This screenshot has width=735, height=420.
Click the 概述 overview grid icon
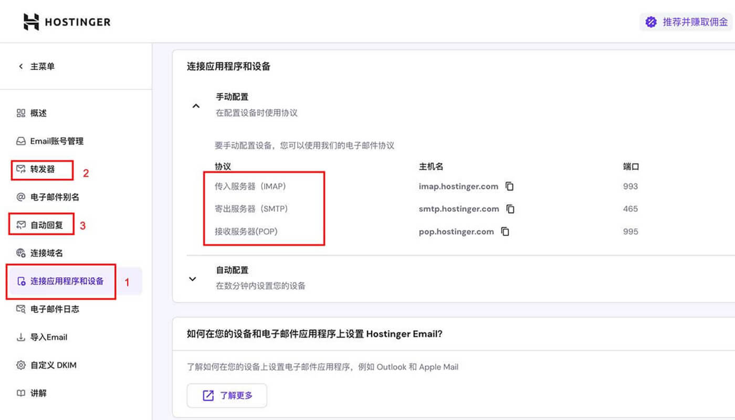tap(21, 113)
